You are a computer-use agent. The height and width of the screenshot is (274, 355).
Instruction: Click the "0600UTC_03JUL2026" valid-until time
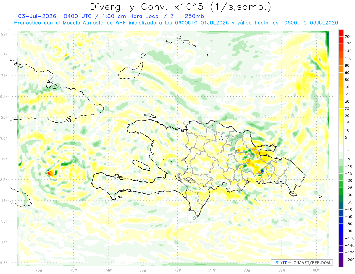click(311, 23)
